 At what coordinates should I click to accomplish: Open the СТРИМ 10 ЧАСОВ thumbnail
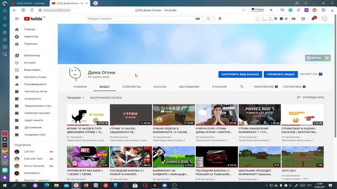tap(131, 114)
